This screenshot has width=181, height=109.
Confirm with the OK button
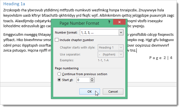[90, 92]
